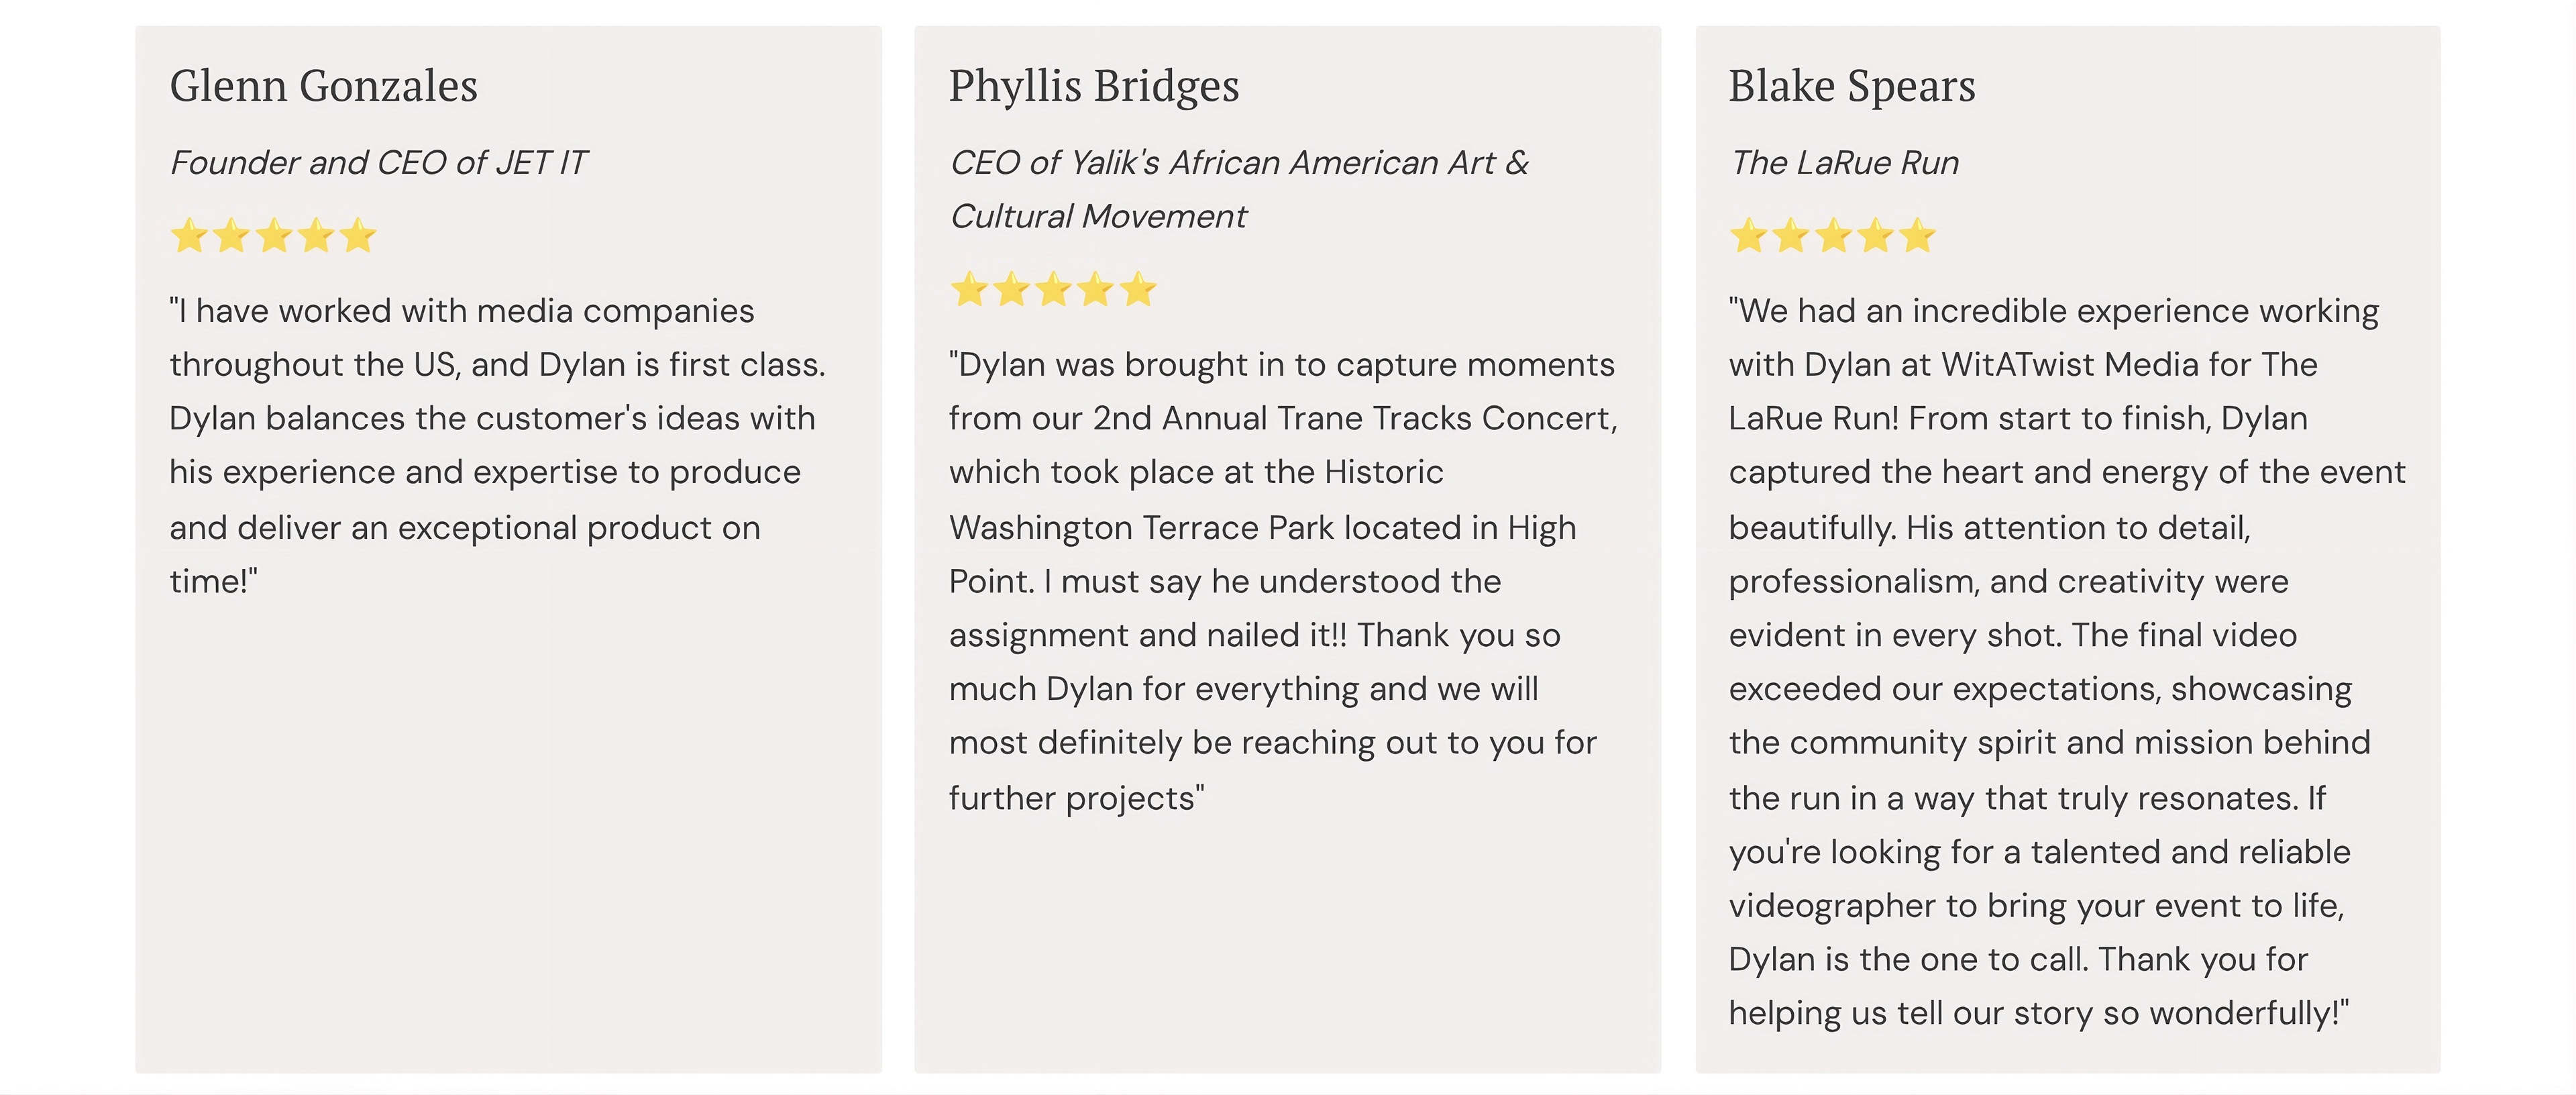
Task: Click the fifth star in Blake Spears's rating
Action: tap(1917, 237)
